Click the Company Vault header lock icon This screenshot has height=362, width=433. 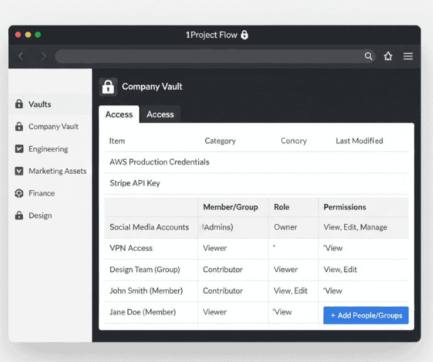[x=108, y=87]
